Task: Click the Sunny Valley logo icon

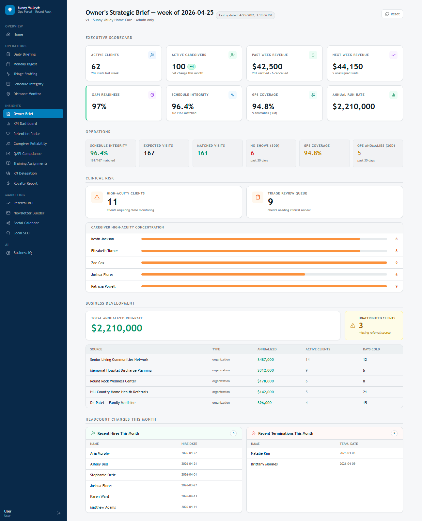Action: (10, 10)
